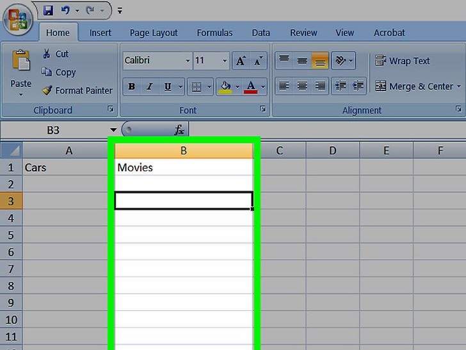466x350 pixels.
Task: Click the Office button logo
Action: (18, 19)
